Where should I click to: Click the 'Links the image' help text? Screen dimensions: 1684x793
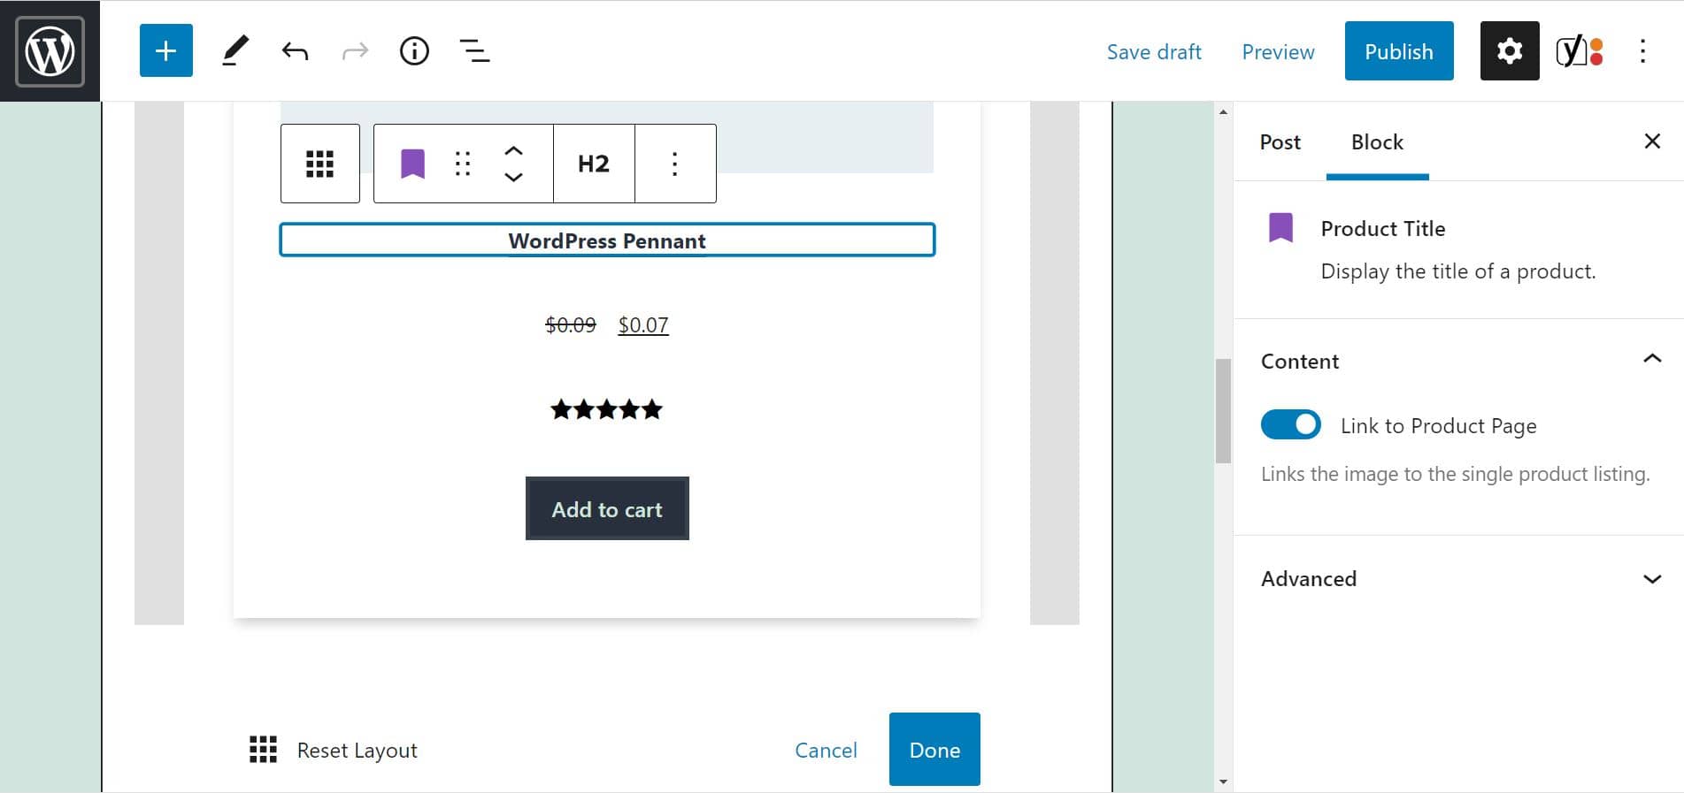(x=1455, y=474)
